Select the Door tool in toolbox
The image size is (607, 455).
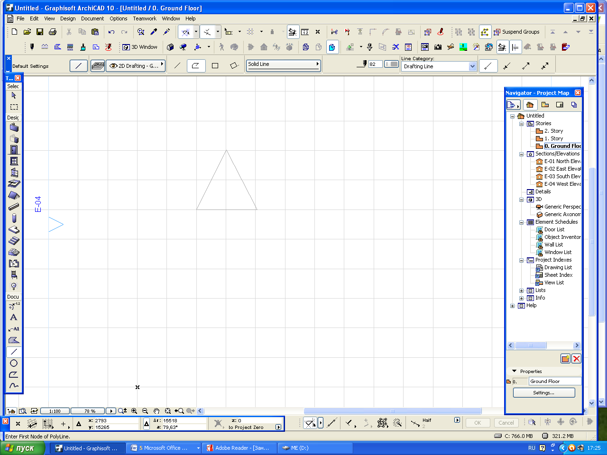(14, 150)
